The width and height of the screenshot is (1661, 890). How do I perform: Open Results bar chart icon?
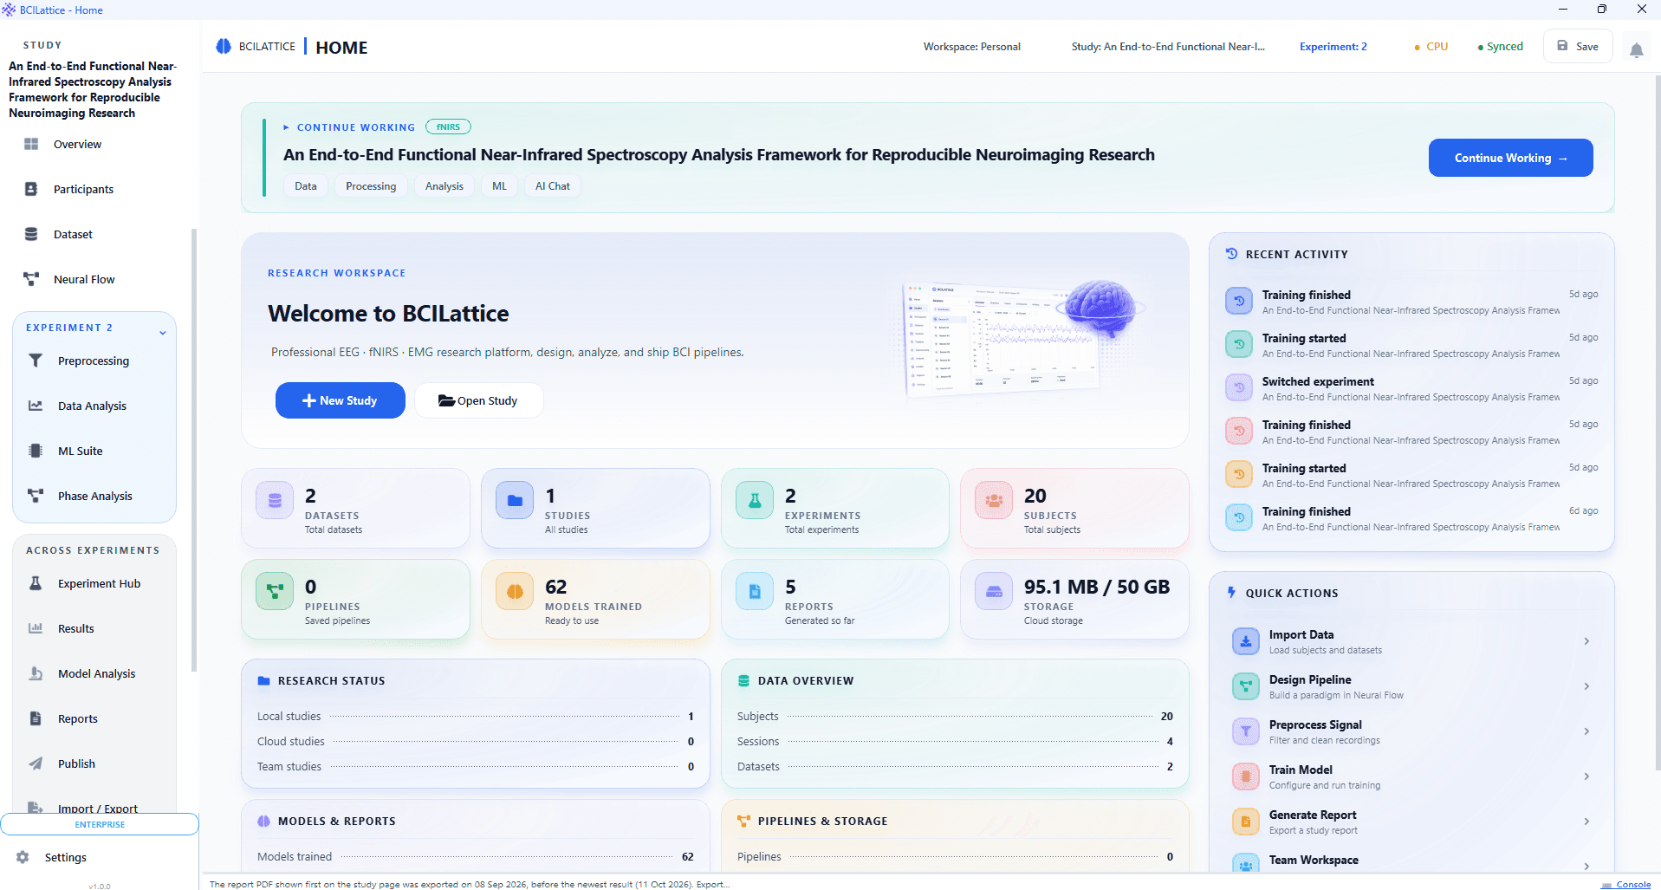coord(36,628)
